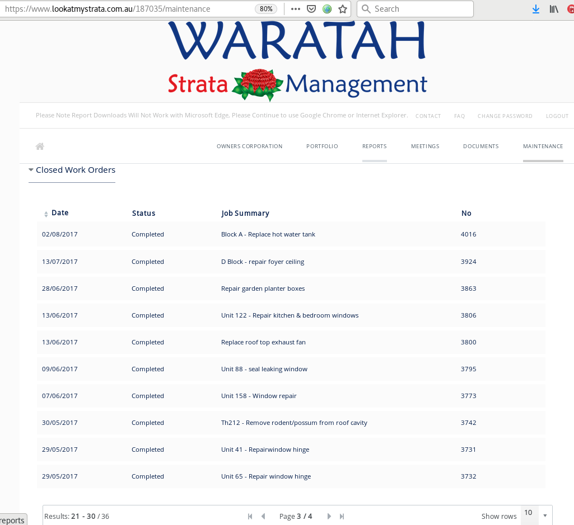Open the Downloads arrow icon
Image resolution: width=574 pixels, height=525 pixels.
[536, 9]
